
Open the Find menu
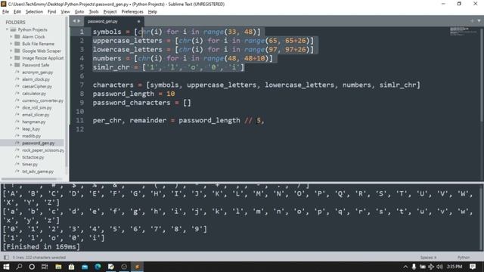51,12
